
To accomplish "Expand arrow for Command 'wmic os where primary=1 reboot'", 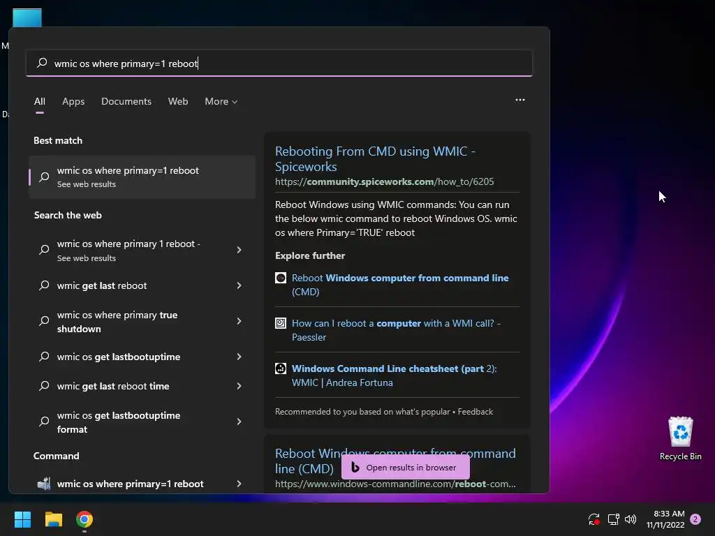I will (x=239, y=484).
